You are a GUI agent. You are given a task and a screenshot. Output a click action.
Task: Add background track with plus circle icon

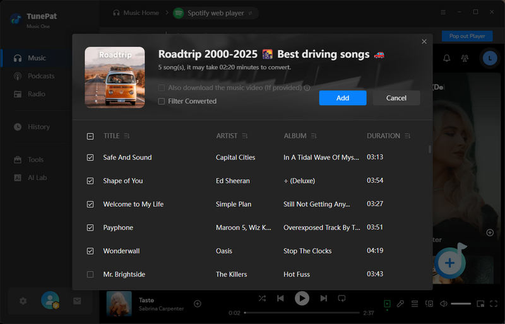490,233
